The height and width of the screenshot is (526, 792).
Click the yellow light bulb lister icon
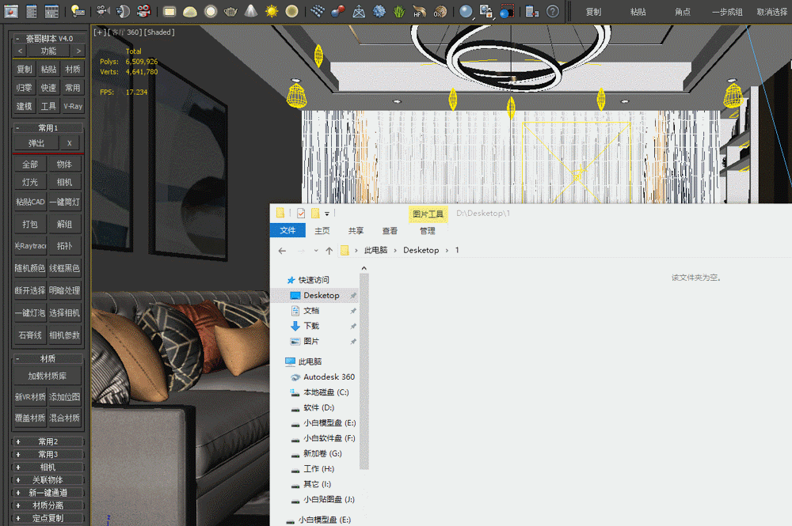click(78, 11)
